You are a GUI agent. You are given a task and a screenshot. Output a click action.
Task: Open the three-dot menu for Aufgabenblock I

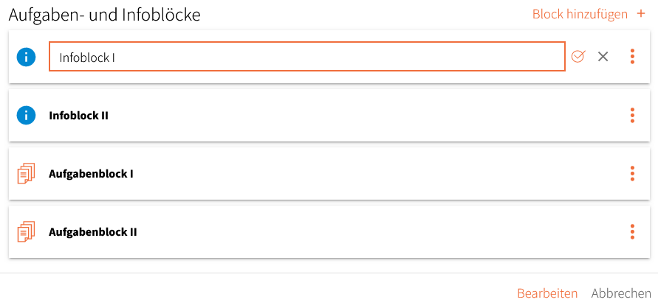(632, 173)
